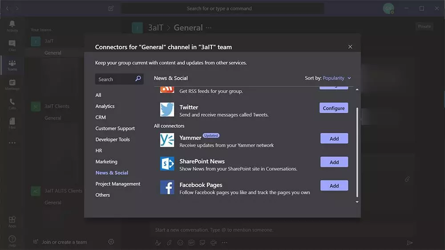Select the Others category
The image size is (445, 250).
(x=102, y=195)
